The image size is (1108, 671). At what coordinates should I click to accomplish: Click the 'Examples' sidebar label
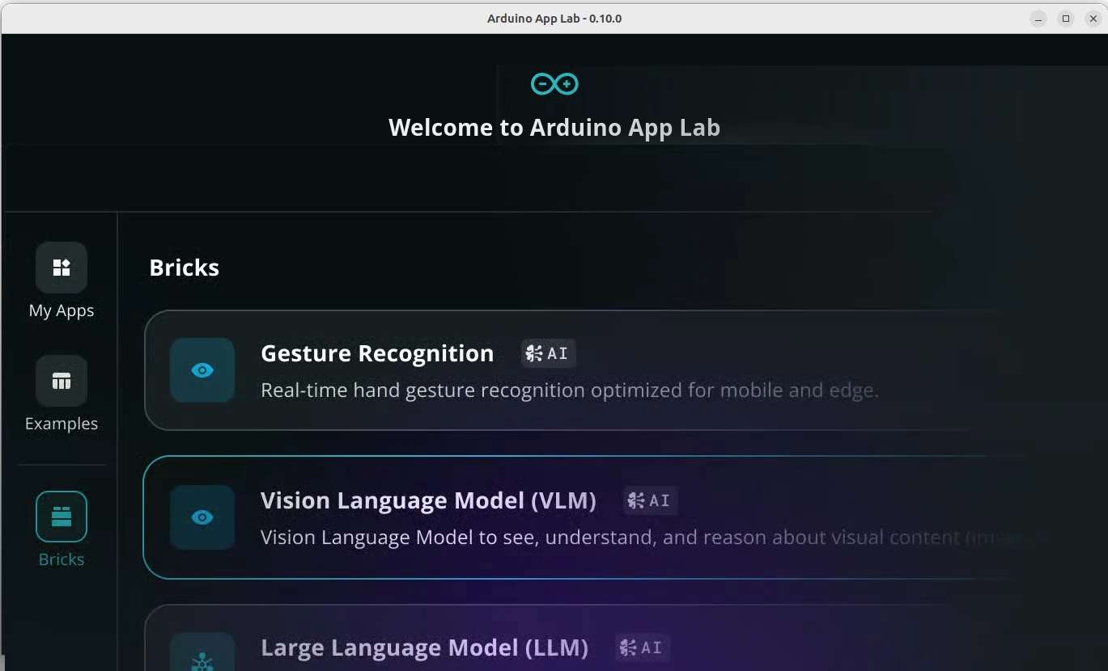pyautogui.click(x=62, y=424)
